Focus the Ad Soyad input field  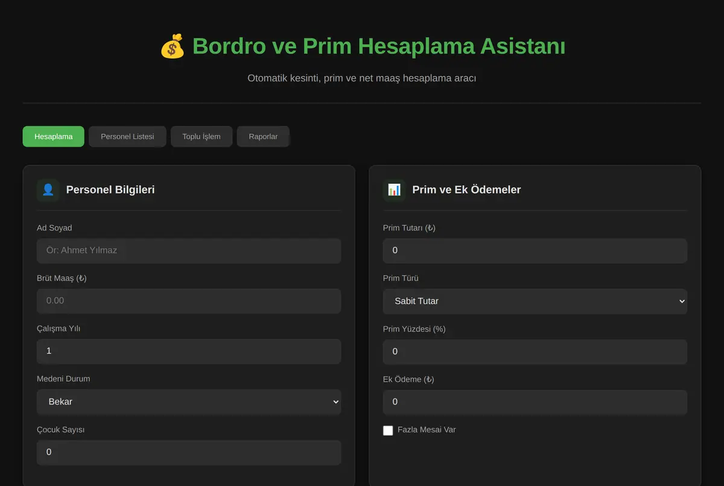tap(189, 250)
